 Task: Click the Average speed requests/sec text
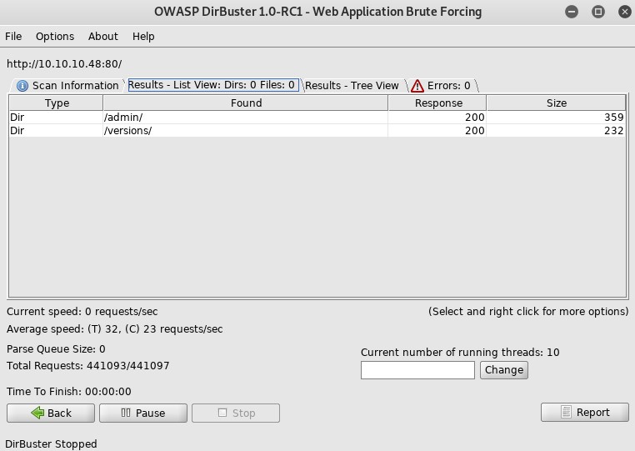115,329
